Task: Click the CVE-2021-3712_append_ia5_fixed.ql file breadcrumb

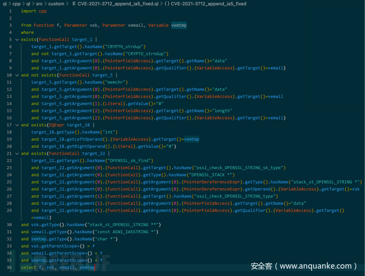Action: pyautogui.click(x=119, y=4)
